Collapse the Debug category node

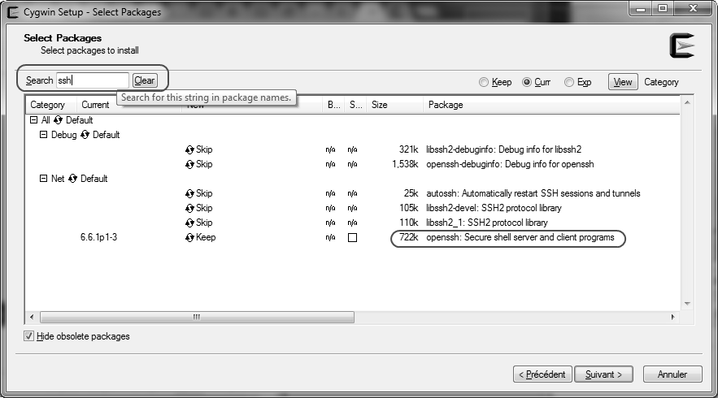pos(44,135)
